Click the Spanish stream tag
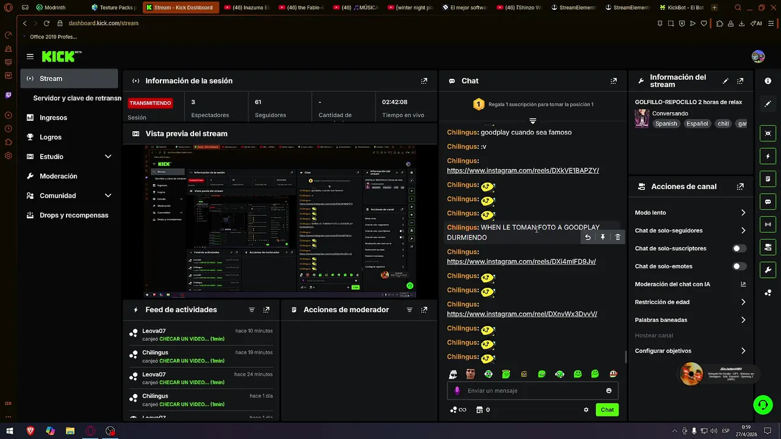The width and height of the screenshot is (781, 439). tap(666, 124)
